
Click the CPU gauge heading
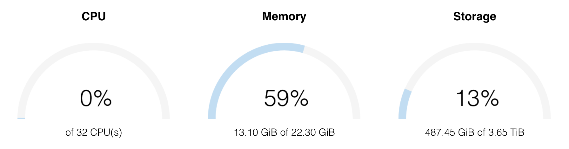(93, 16)
